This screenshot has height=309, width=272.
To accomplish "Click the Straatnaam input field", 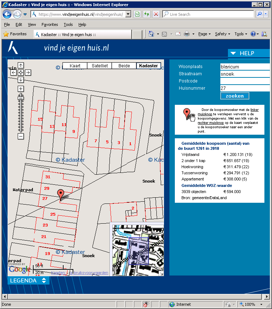I will pos(245,74).
